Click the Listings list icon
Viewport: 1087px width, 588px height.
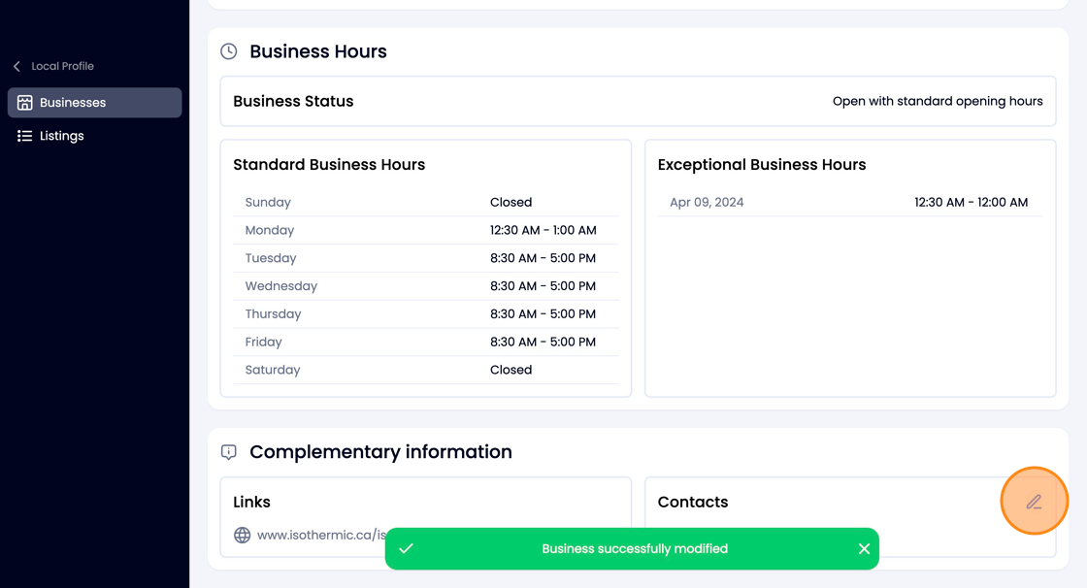(x=25, y=136)
